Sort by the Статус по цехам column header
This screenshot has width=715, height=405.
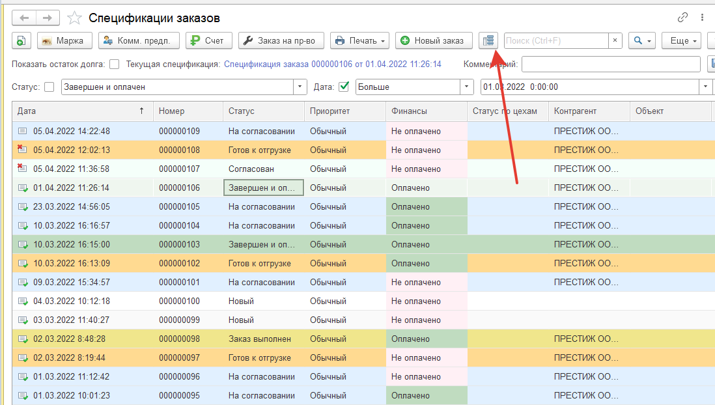[508, 111]
